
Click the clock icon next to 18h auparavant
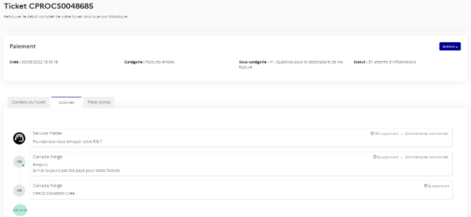coord(372,134)
